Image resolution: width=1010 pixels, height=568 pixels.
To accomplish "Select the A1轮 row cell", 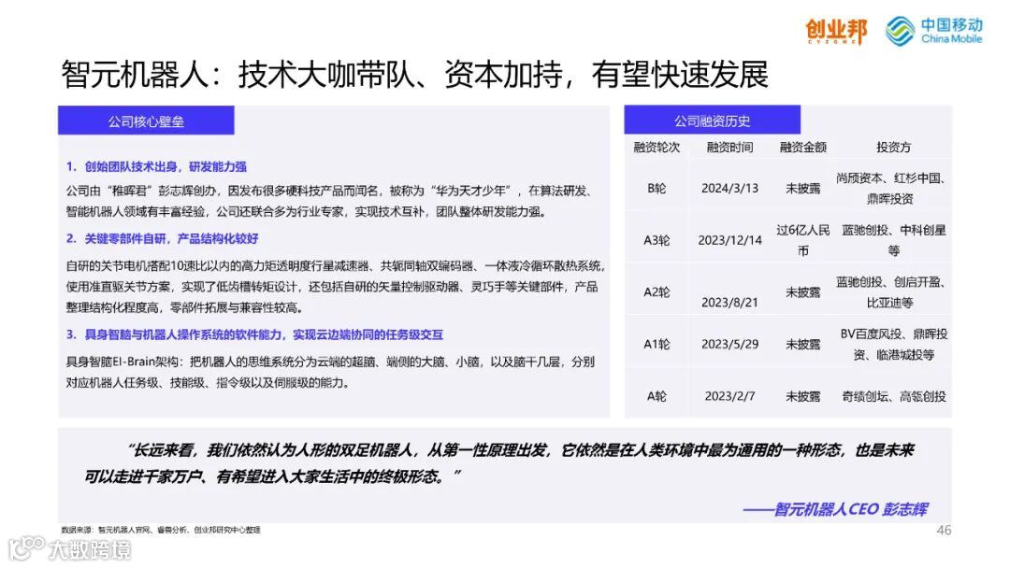I will [x=656, y=345].
